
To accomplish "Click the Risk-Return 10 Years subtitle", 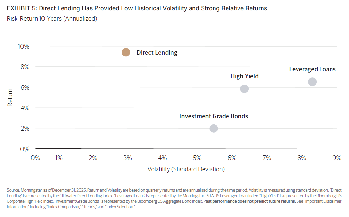I will click(x=52, y=19).
